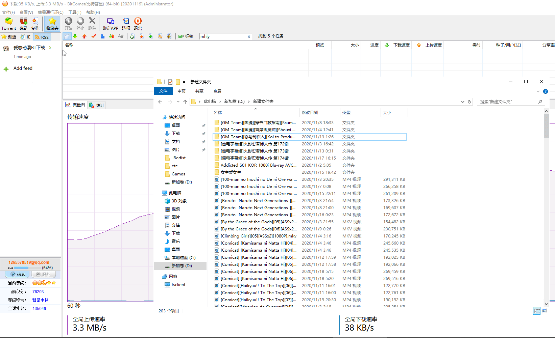Open the account info (信息) button
Screen dimensions: 555x338
point(18,274)
